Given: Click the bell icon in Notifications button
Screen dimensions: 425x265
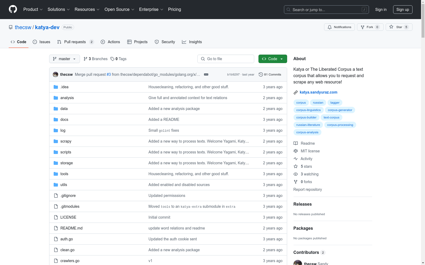Looking at the screenshot, I should point(330,27).
